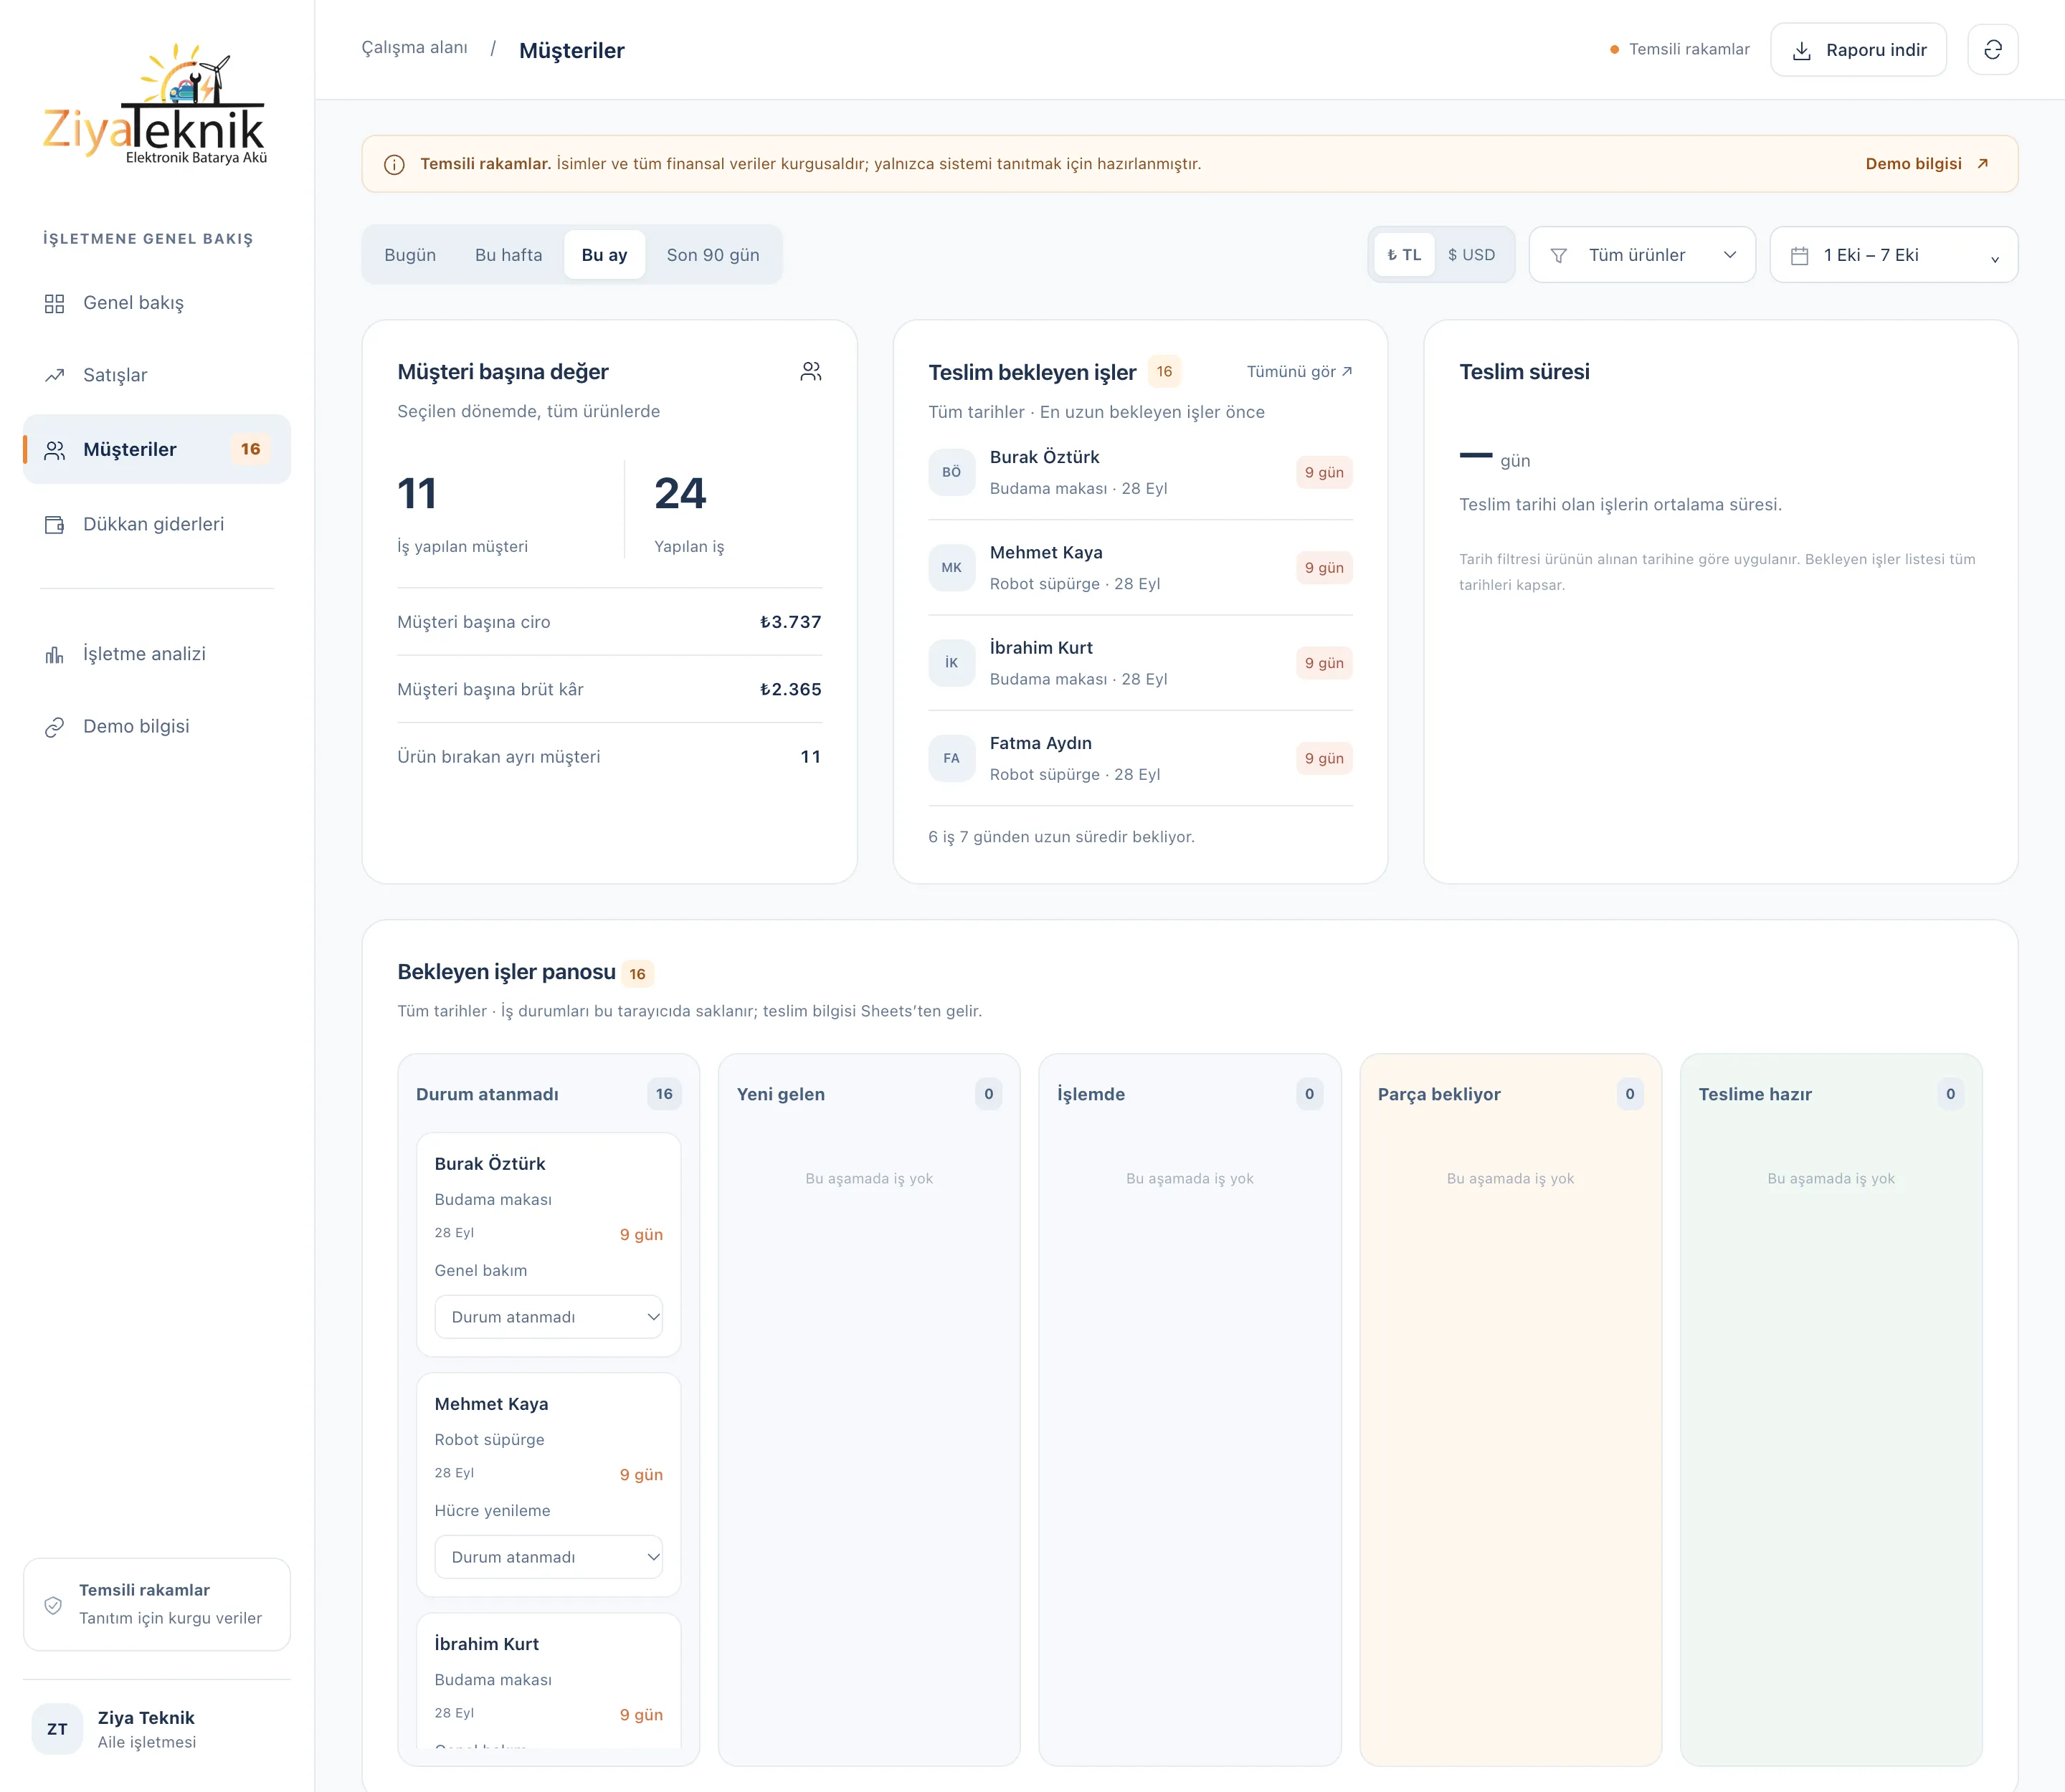Open the 1 Eki – 7 Eki date dropdown

[1893, 255]
